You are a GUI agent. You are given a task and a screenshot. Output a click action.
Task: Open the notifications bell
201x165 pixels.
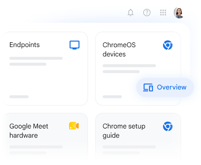130,13
